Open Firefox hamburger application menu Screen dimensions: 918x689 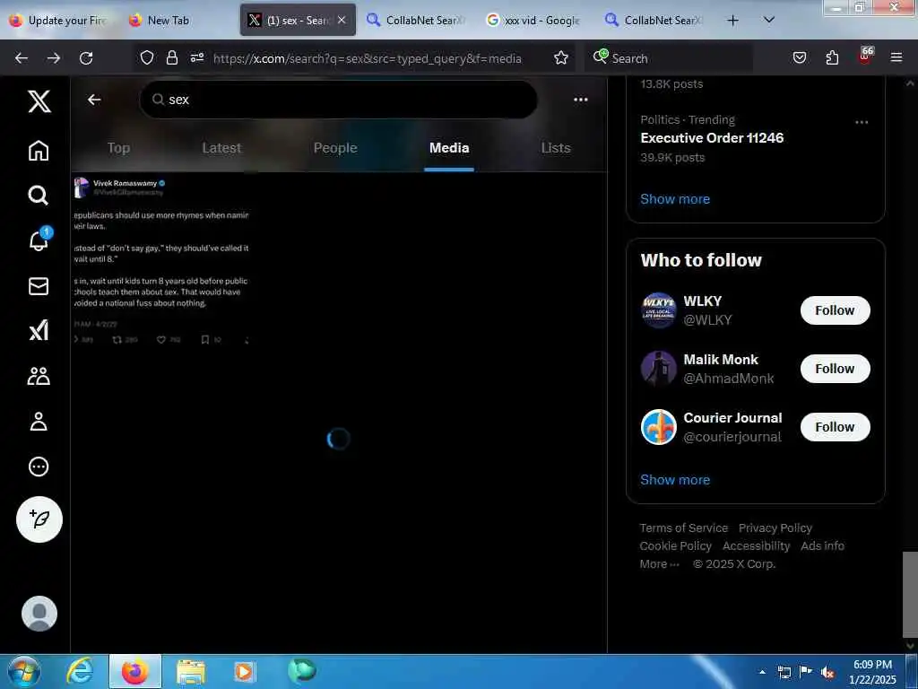896,57
